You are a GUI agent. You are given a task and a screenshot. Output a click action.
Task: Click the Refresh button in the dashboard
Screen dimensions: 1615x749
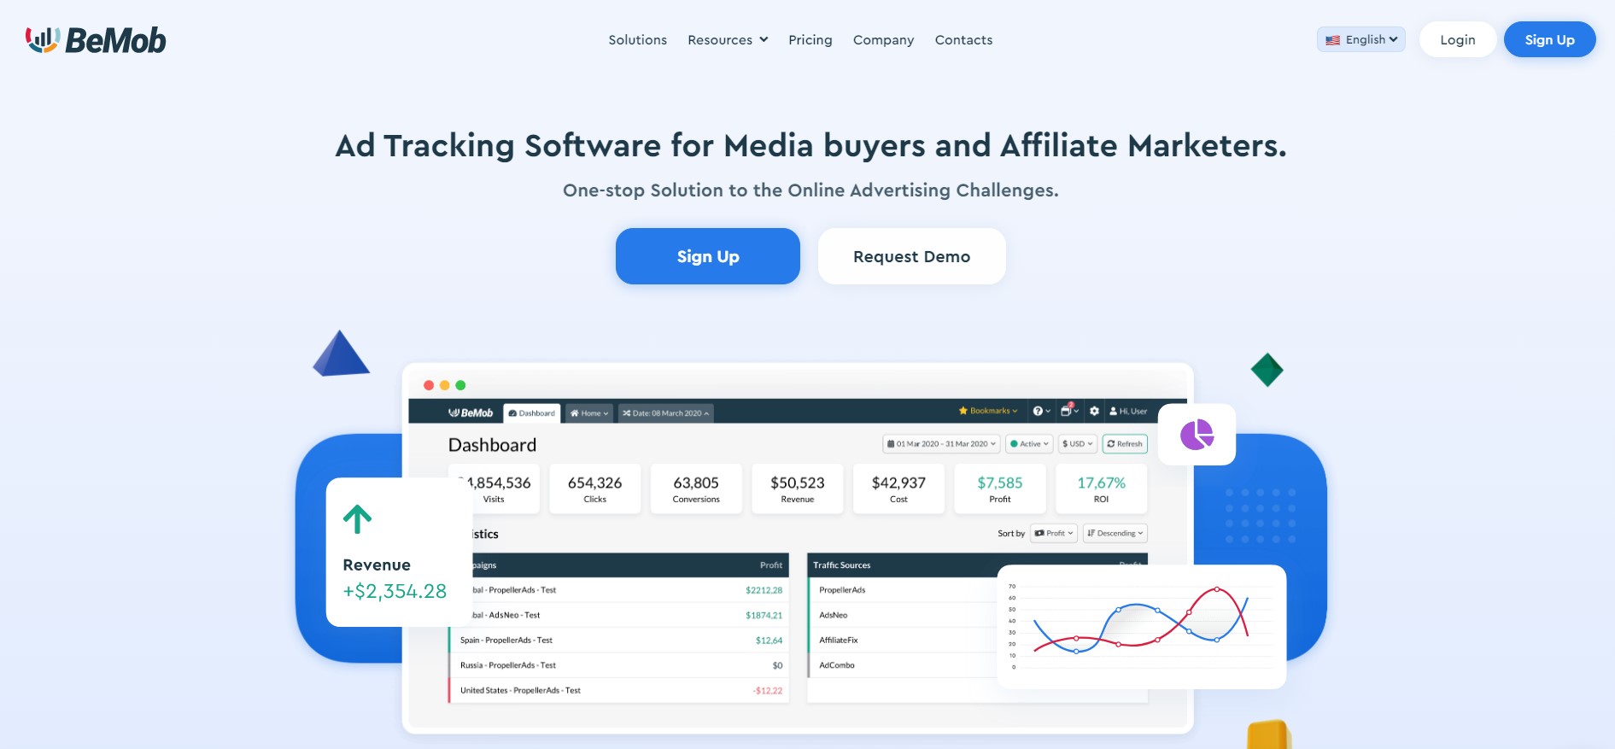(x=1125, y=444)
